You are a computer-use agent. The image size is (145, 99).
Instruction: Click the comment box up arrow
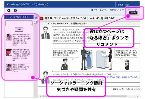pyautogui.click(x=31, y=22)
